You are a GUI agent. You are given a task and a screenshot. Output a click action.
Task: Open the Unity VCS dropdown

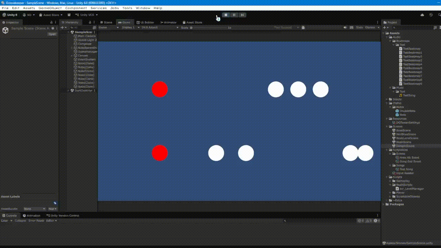(x=87, y=15)
